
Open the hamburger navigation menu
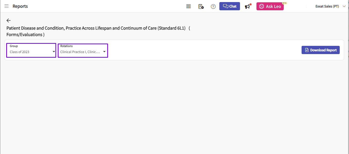pyautogui.click(x=6, y=6)
